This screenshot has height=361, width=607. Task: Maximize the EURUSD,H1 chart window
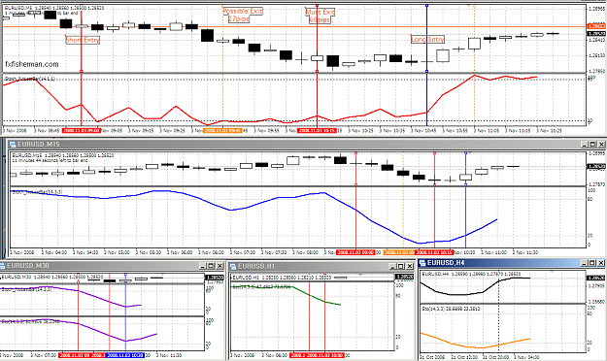pos(401,266)
